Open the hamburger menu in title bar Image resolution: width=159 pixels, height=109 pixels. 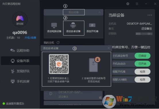pos(137,4)
